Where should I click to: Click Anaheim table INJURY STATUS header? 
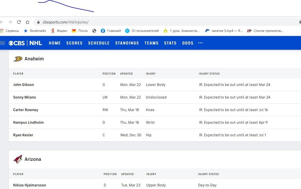[x=209, y=74]
